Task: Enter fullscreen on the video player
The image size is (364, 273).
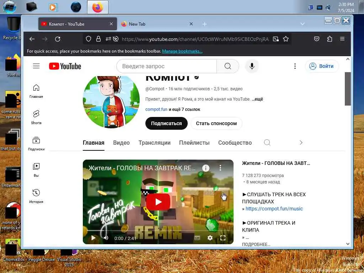Action: point(223,238)
